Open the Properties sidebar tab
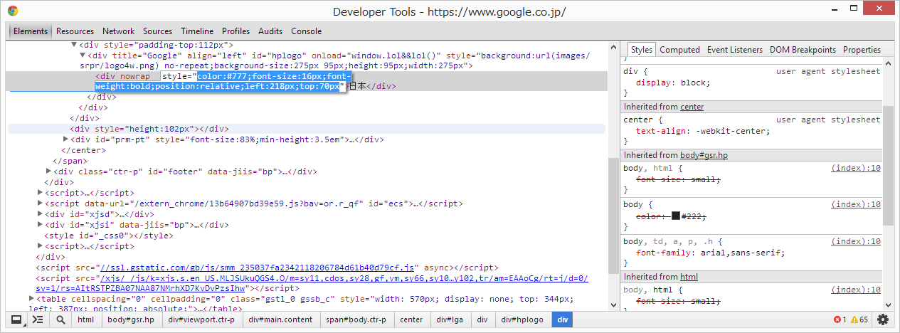Image resolution: width=900 pixels, height=333 pixels. tap(862, 50)
